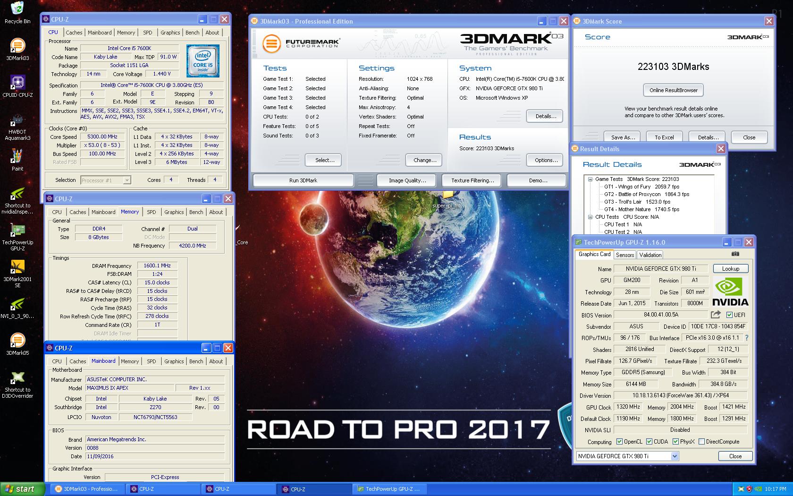Image resolution: width=793 pixels, height=496 pixels.
Task: Select GT4 - Mother Nature result row
Action: point(641,209)
